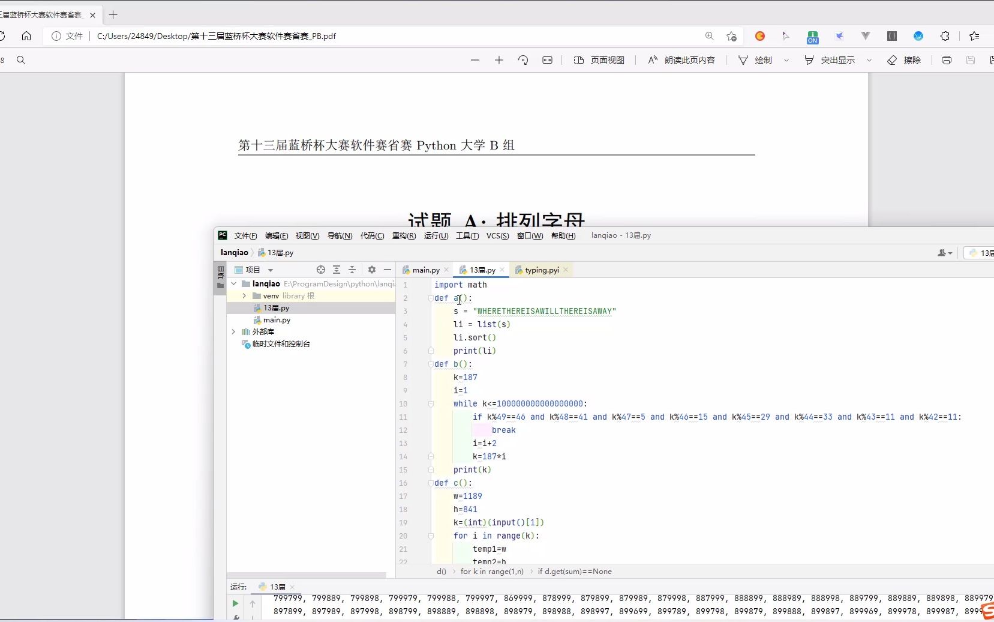This screenshot has width=994, height=622.
Task: Open the 运行(U) menu in PyCharm
Action: pos(436,235)
